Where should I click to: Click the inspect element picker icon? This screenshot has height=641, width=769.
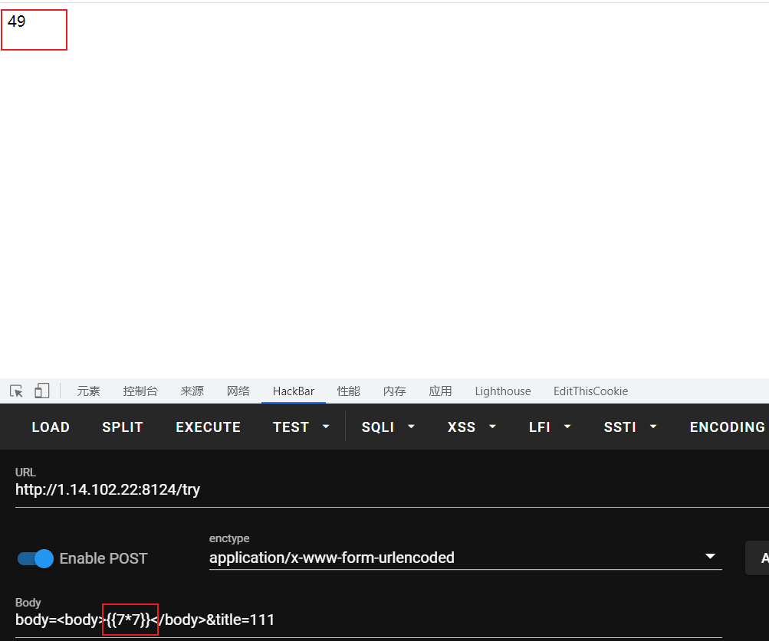16,391
